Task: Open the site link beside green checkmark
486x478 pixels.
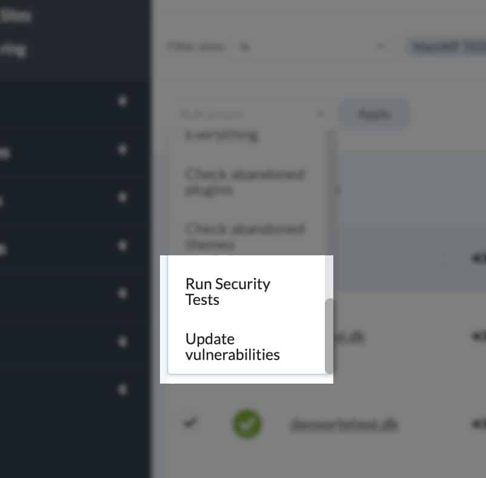Action: click(344, 425)
